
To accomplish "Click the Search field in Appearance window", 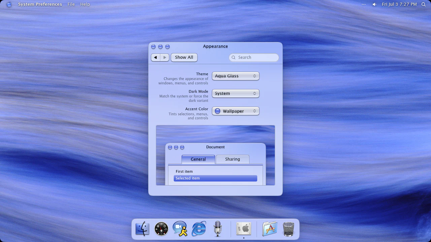I will pyautogui.click(x=254, y=57).
